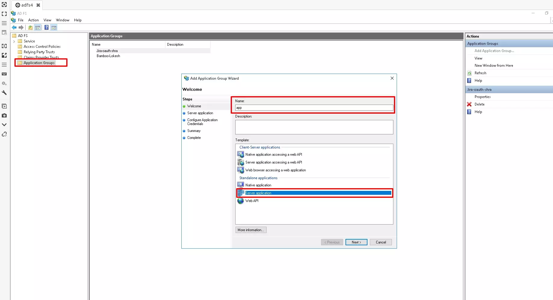The image size is (553, 300).
Task: Toggle the Show/Hide Action Pane toolbar icon
Action: (x=54, y=27)
